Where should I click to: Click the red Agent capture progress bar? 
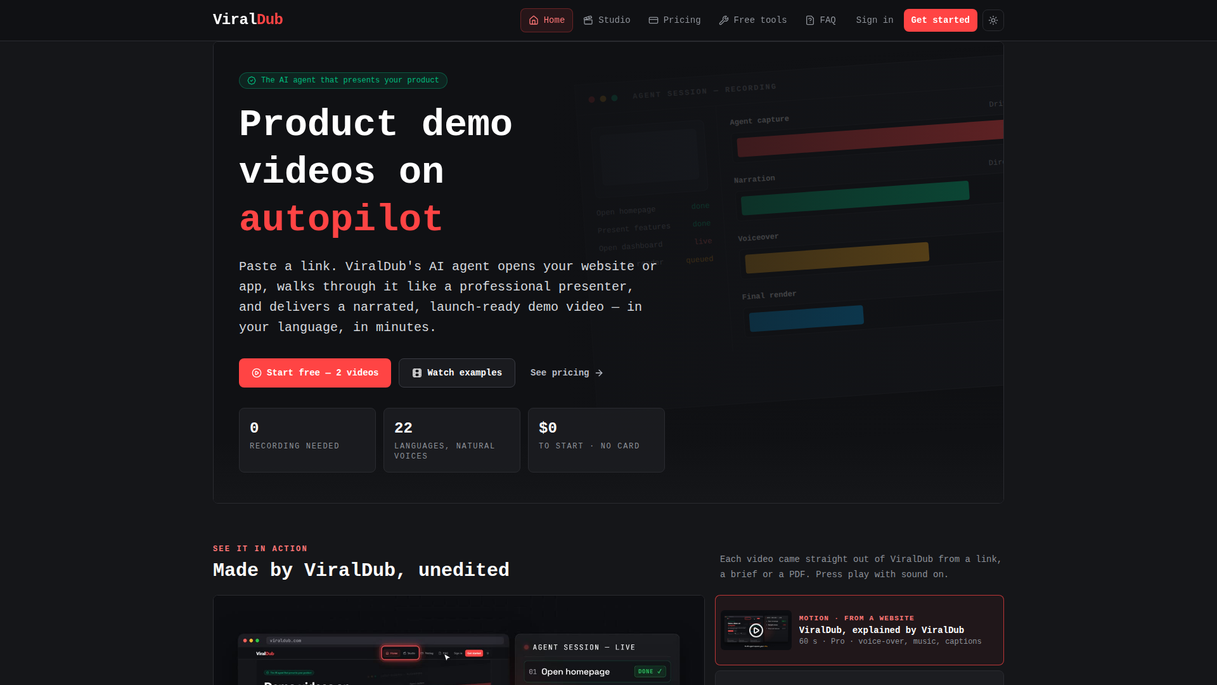tap(870, 138)
